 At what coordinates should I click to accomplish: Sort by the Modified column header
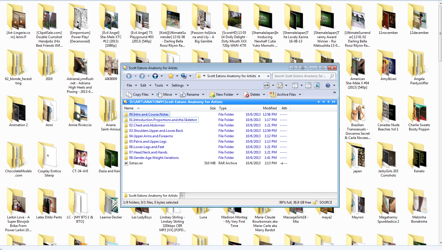[x=270, y=108]
